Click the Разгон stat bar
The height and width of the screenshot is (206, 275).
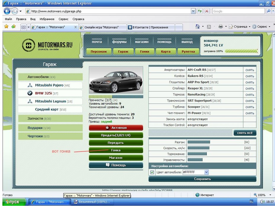pyautogui.click(x=199, y=142)
